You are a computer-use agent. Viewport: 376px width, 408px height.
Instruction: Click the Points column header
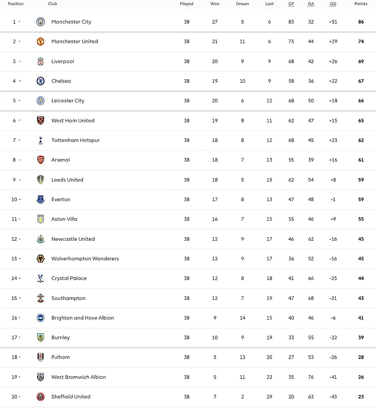click(x=361, y=4)
